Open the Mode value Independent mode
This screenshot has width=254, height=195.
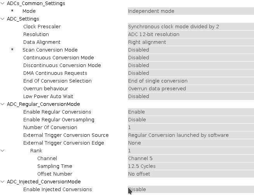click(x=190, y=11)
